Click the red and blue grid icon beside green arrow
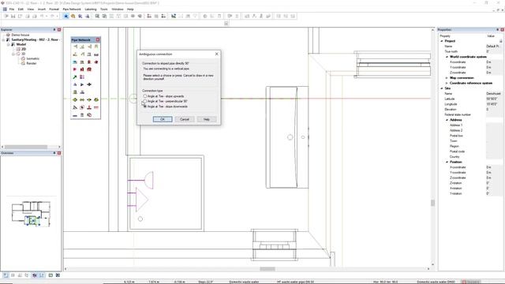The image size is (505, 284). point(82,77)
